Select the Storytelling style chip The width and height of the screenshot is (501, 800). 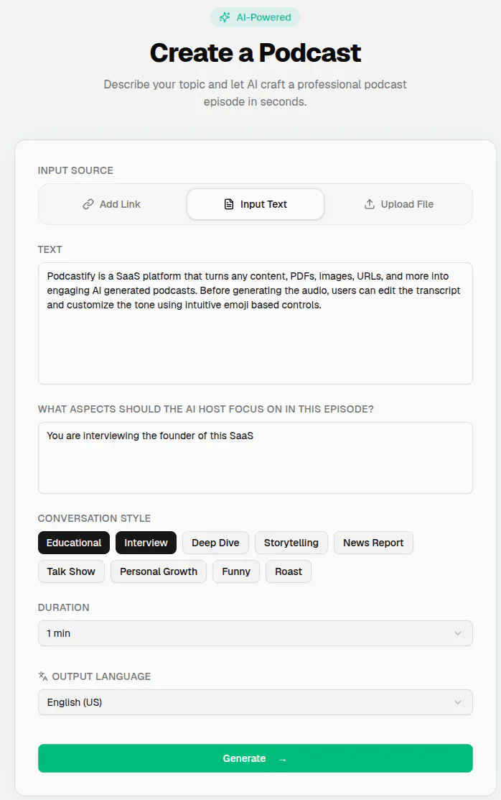tap(291, 543)
